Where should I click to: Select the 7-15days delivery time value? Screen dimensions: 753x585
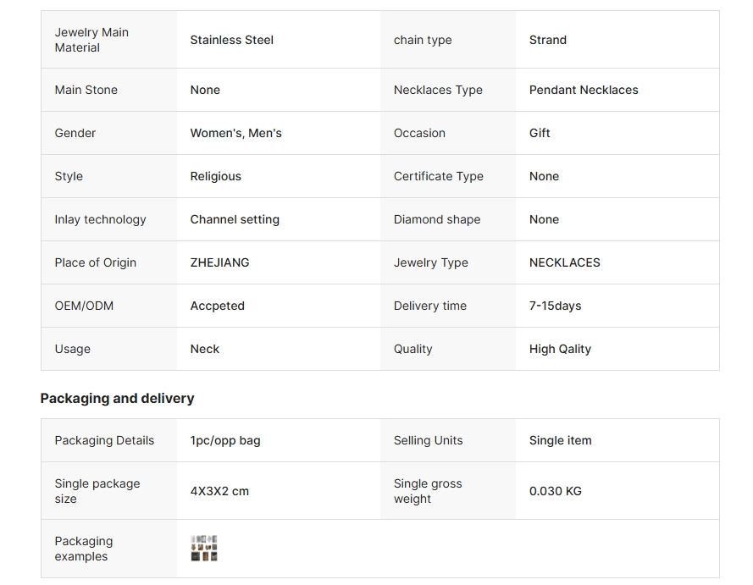[x=555, y=306]
